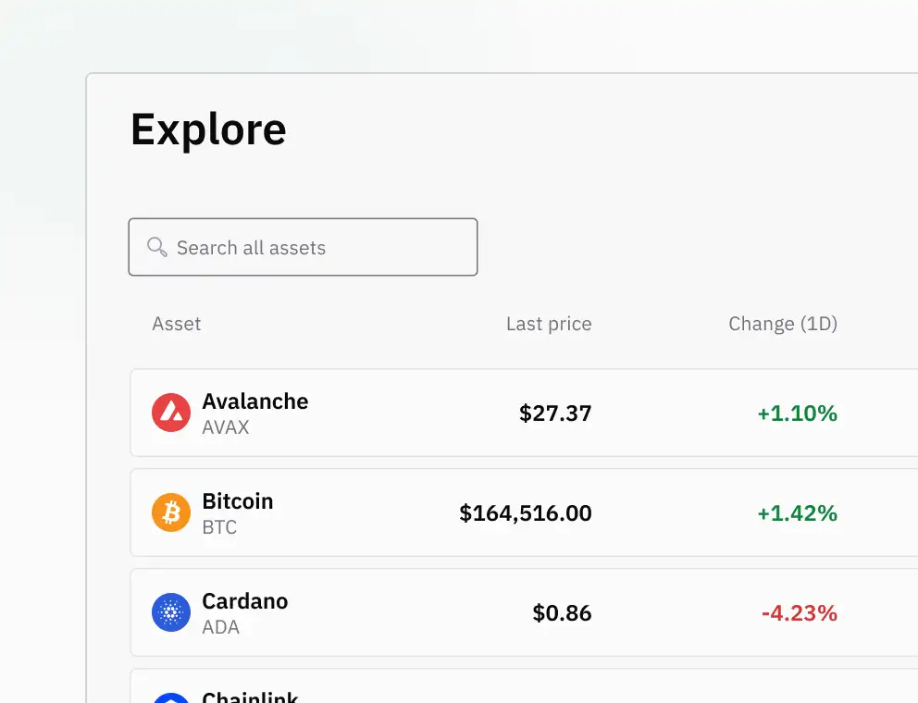Screen dimensions: 918x703
Task: Click Avalanche's $27.37 price
Action: pos(555,413)
